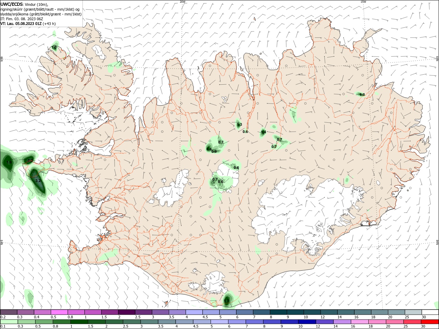Select lower-legend swatch between 7 and 8
The height and width of the screenshot is (329, 439).
point(254,322)
